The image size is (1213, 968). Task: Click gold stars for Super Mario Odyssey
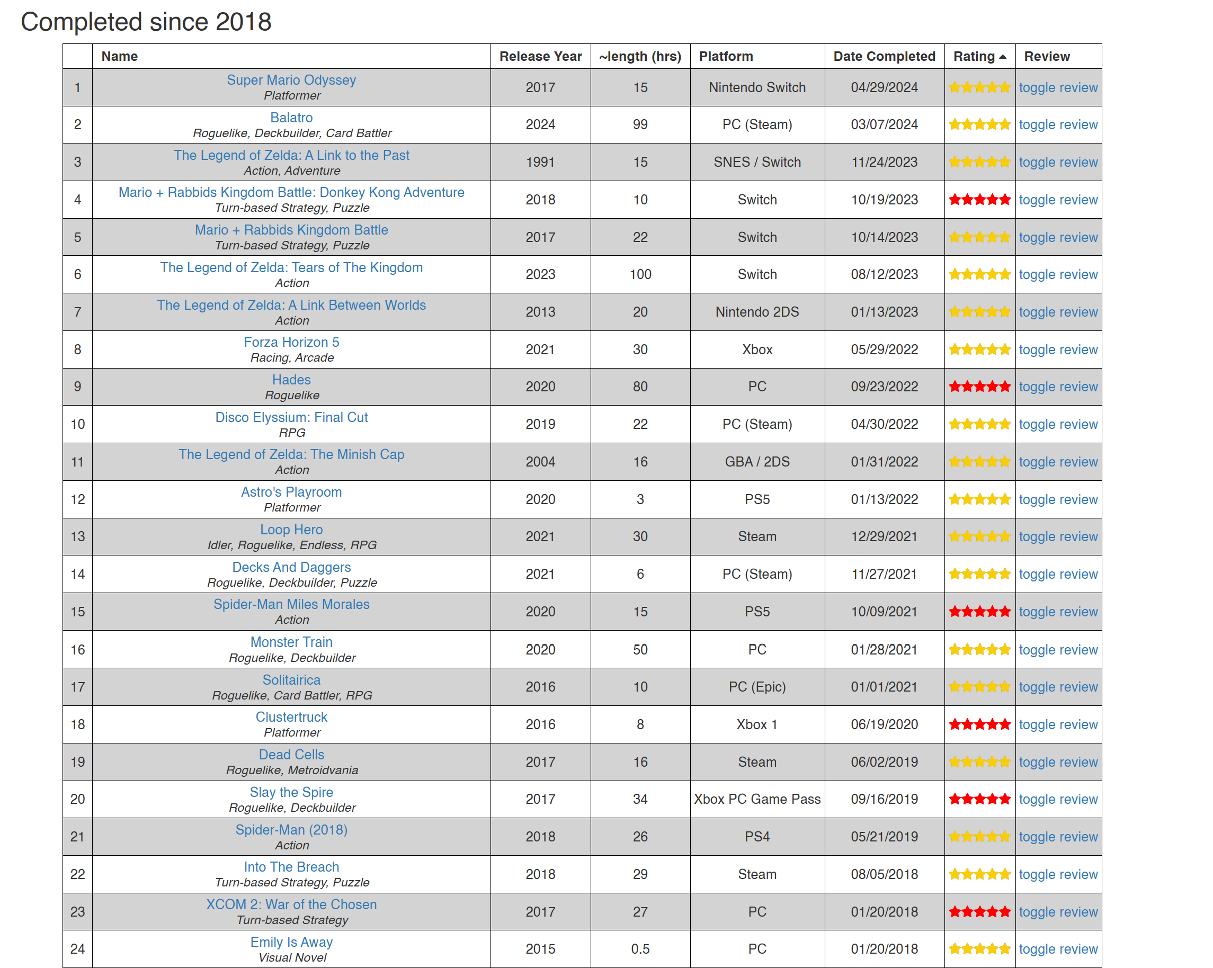(x=979, y=87)
